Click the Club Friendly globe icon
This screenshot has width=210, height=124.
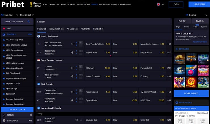39,84
